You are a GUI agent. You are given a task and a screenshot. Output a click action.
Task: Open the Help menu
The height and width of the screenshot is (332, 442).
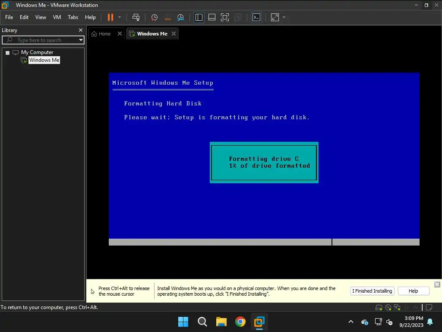click(90, 17)
